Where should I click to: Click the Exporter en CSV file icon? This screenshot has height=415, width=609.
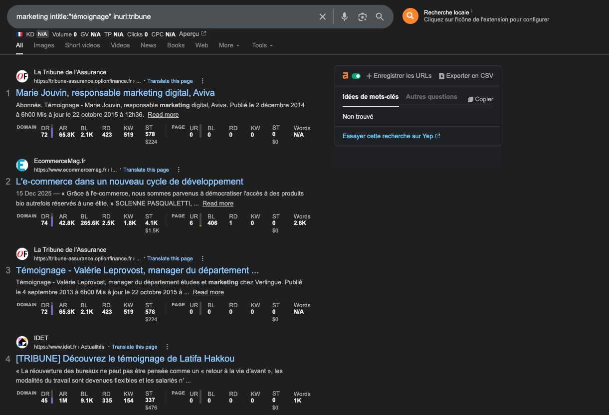point(441,75)
